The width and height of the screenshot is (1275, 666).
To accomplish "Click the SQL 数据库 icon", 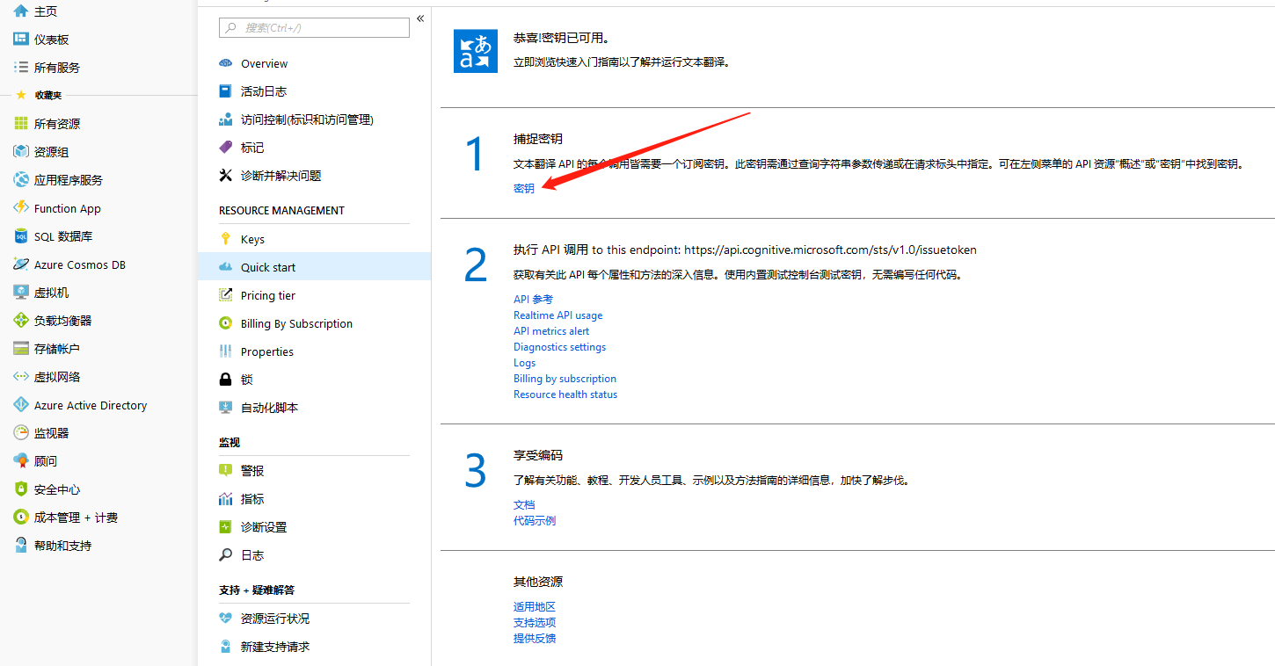I will tap(21, 236).
